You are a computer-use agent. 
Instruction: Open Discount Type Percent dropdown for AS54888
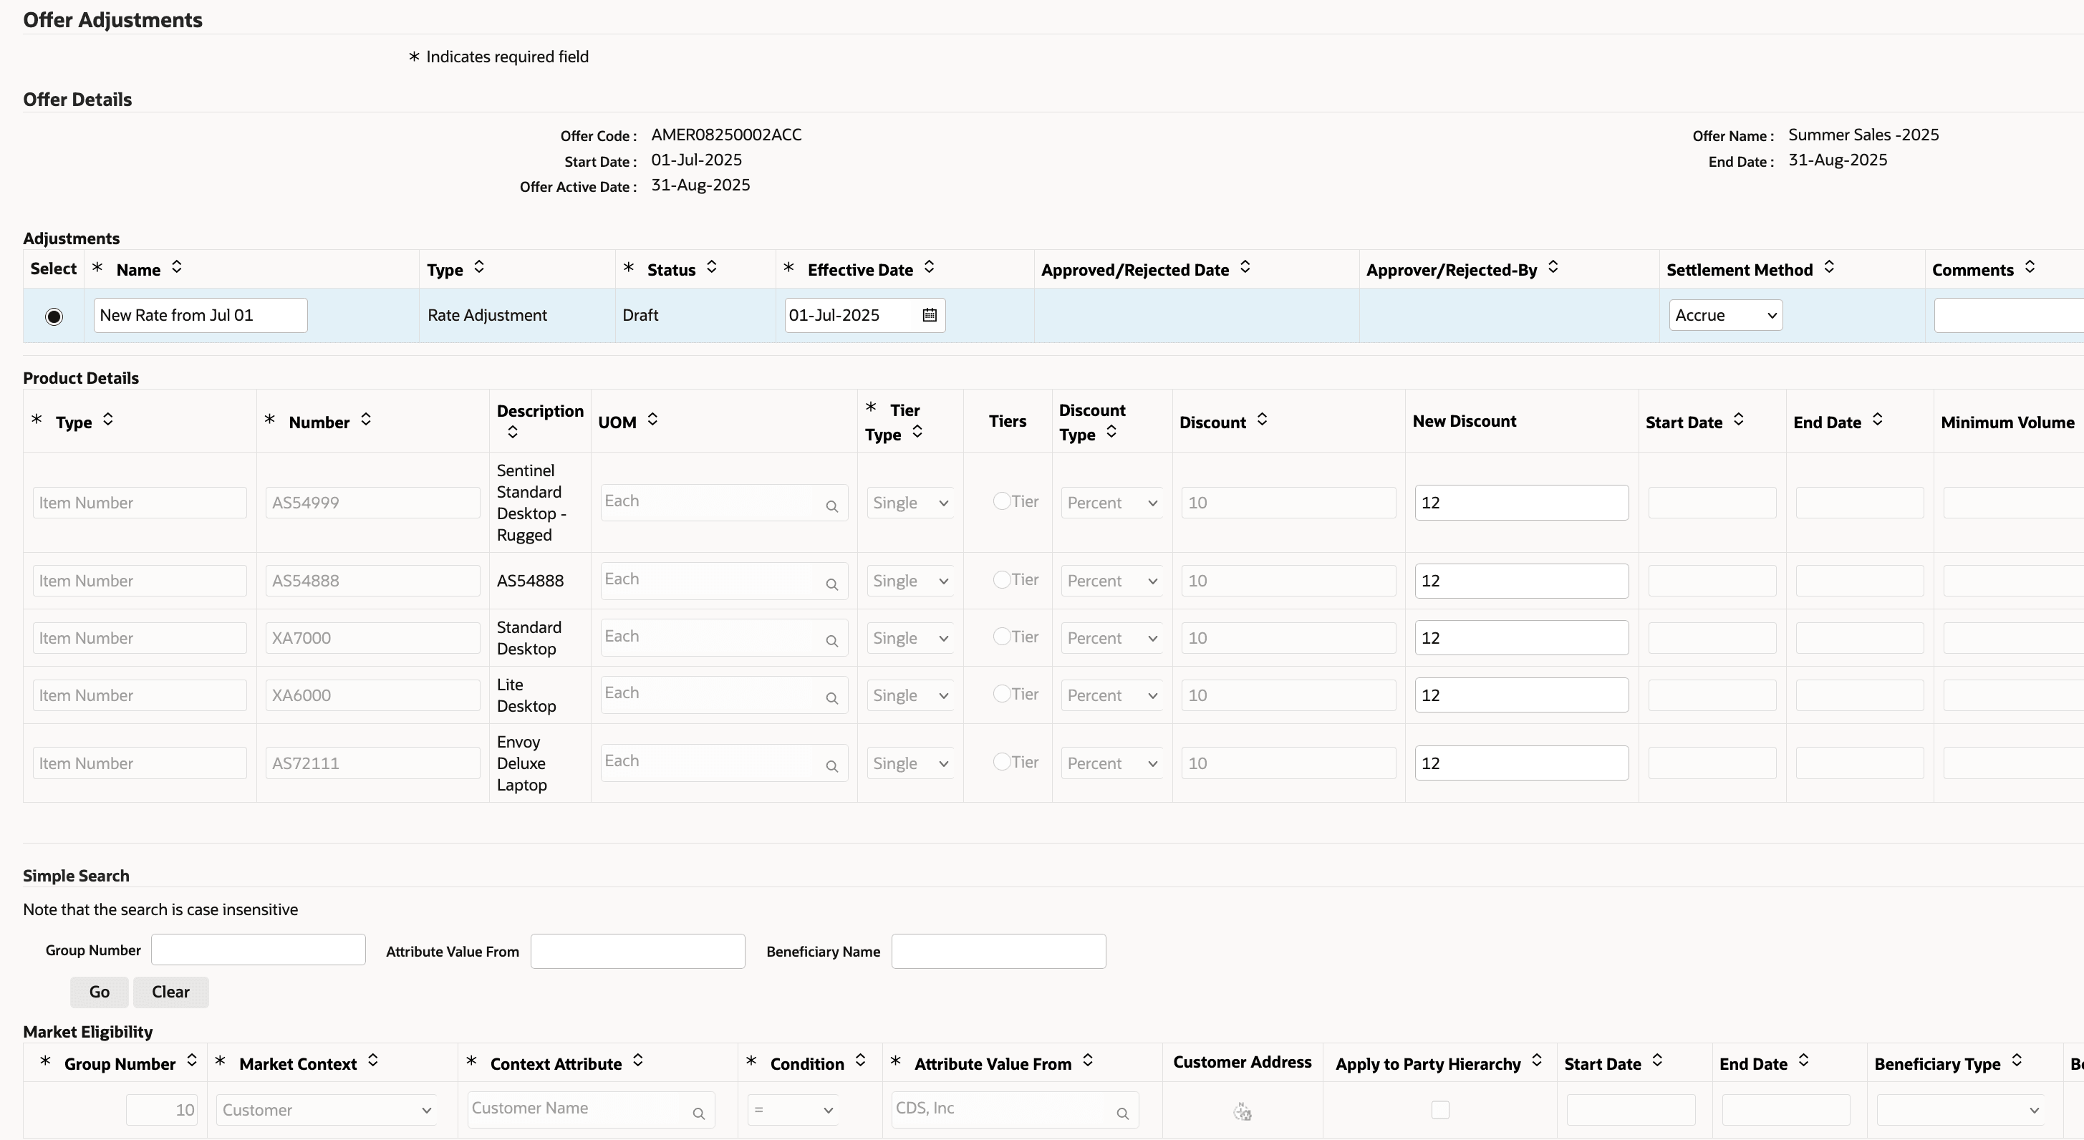[x=1111, y=581]
